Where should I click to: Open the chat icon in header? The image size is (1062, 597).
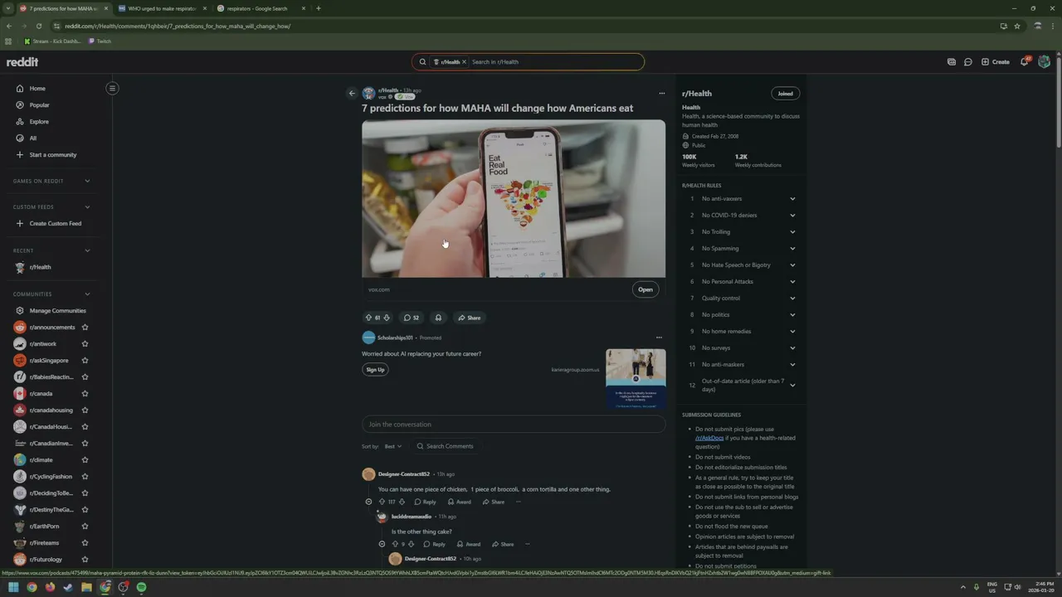[967, 62]
